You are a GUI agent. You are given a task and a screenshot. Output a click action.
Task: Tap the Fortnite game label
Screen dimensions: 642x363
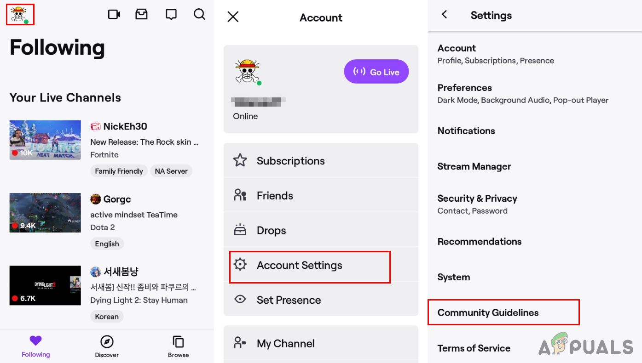pyautogui.click(x=104, y=155)
